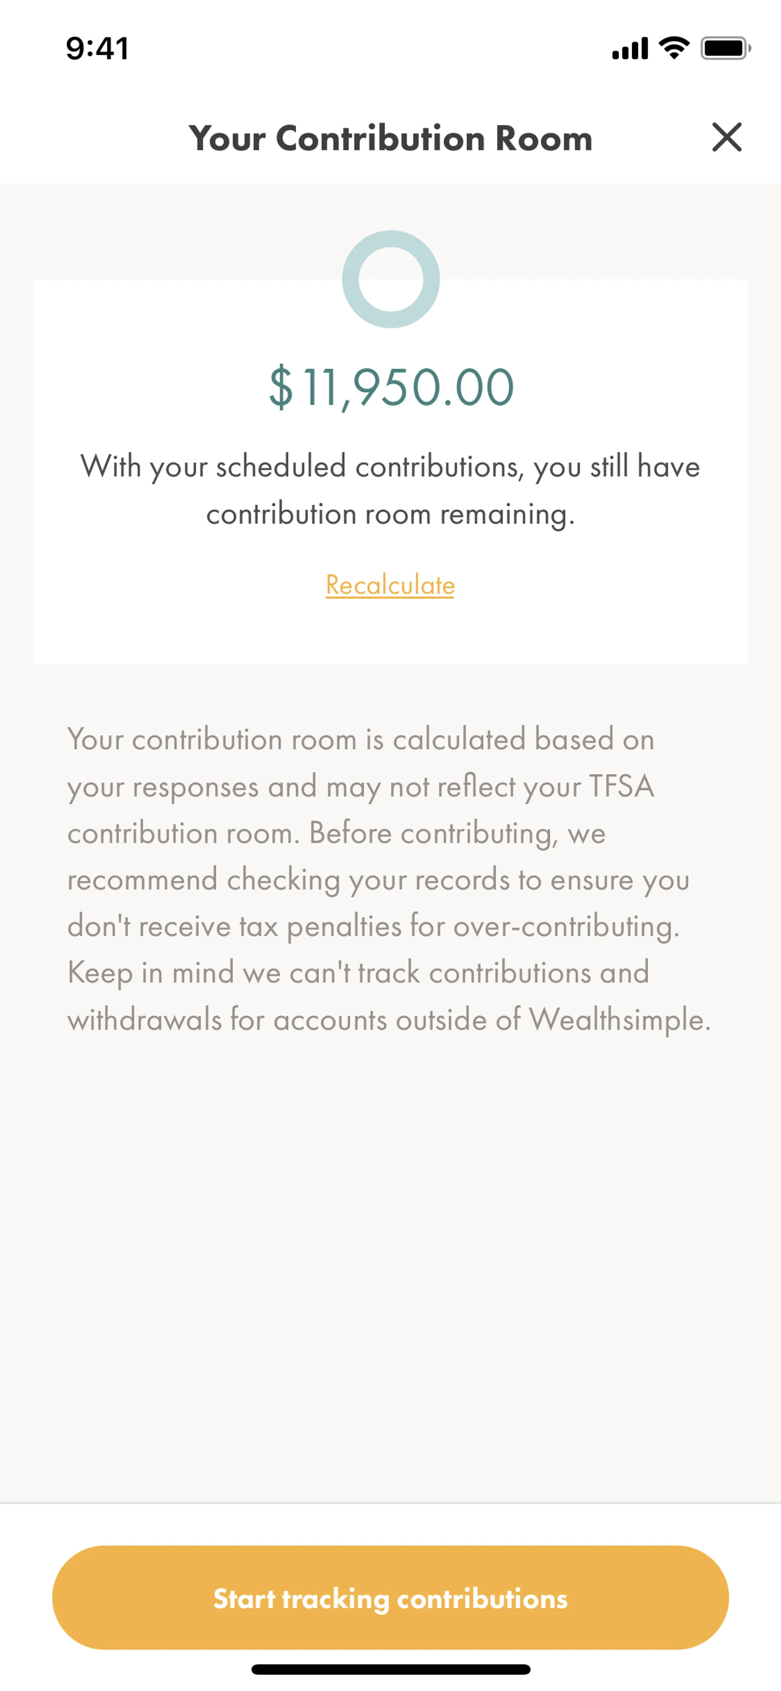Tap the contribution room remaining line
The image size is (781, 1691).
pyautogui.click(x=390, y=514)
